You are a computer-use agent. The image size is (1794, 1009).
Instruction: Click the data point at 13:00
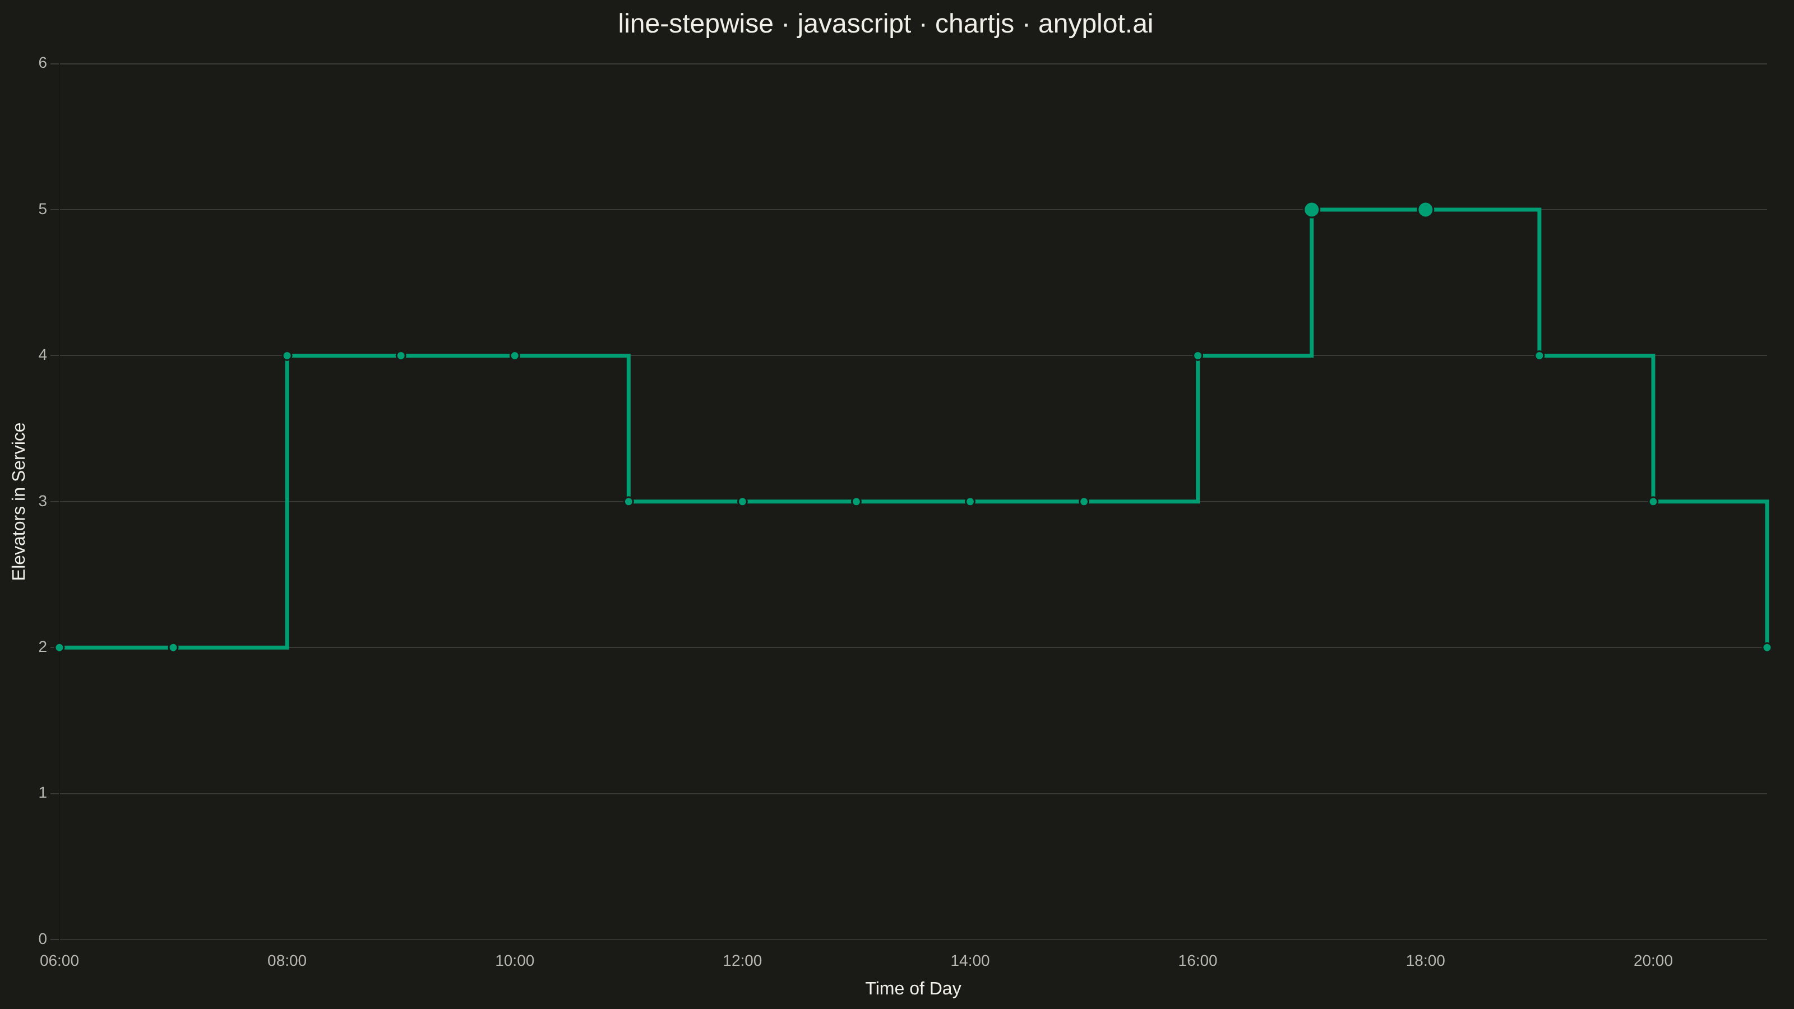pyautogui.click(x=857, y=501)
